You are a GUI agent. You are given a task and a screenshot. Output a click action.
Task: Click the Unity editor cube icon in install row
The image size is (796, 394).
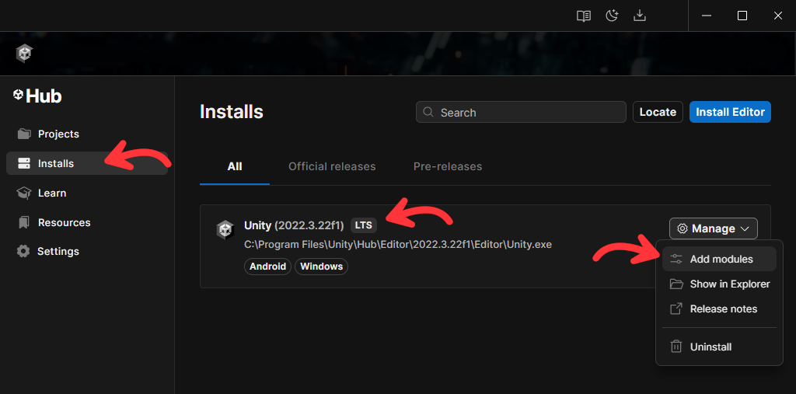(225, 230)
